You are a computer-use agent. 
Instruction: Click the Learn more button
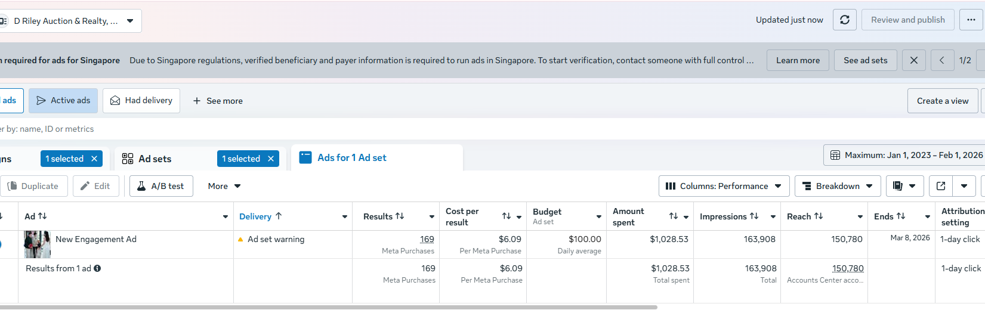[798, 60]
